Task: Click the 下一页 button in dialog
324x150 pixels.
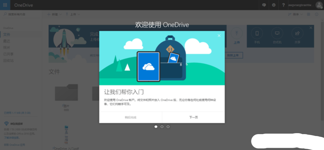Action: (193, 117)
